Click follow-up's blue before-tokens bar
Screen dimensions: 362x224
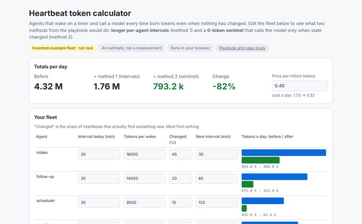click(275, 177)
